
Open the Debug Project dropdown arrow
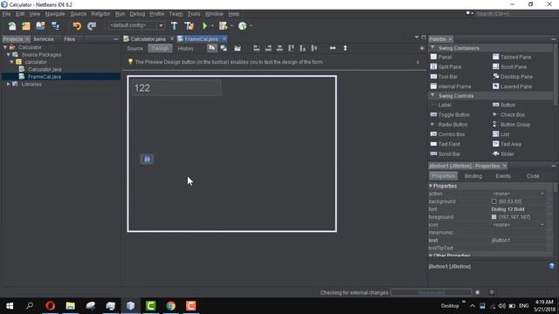[x=231, y=25]
